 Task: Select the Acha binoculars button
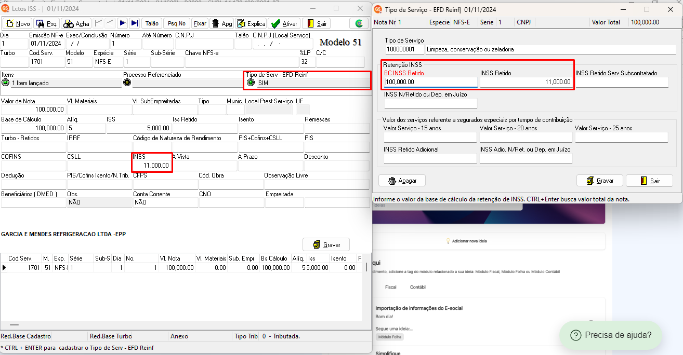[x=76, y=23]
